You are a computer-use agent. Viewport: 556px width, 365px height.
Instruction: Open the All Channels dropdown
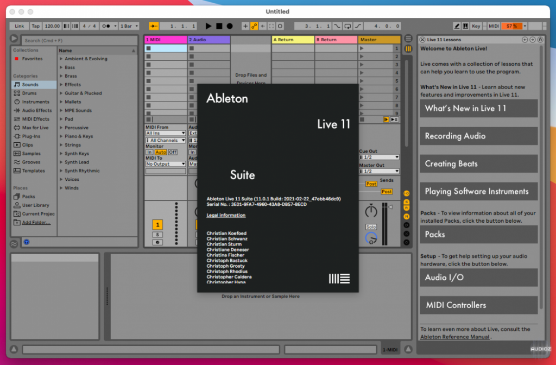tap(165, 140)
